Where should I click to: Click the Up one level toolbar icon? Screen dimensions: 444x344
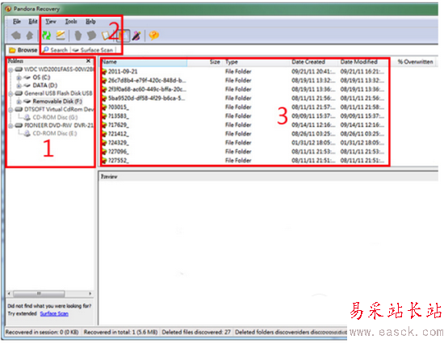[x=30, y=36]
